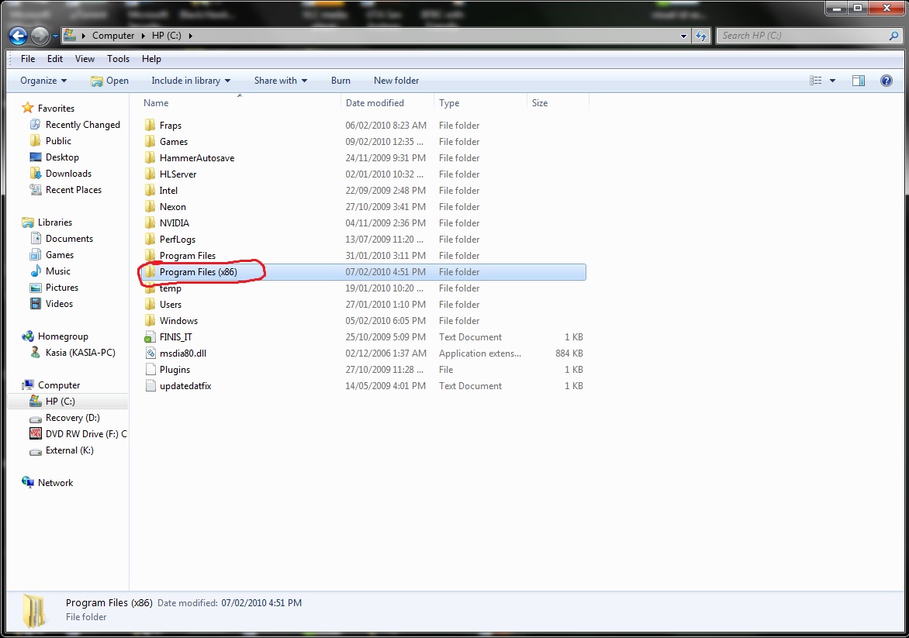Open the Help menu
This screenshot has width=909, height=638.
(151, 58)
